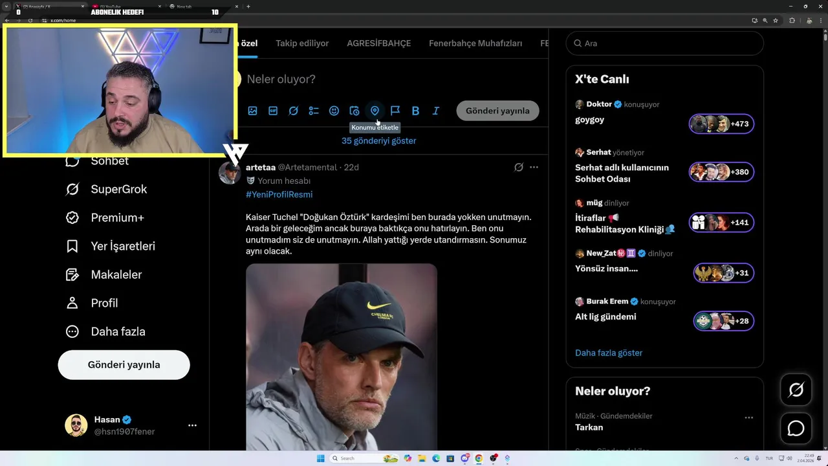Click Hasan's profile avatar
Screen dimensions: 828x466
pos(76,425)
